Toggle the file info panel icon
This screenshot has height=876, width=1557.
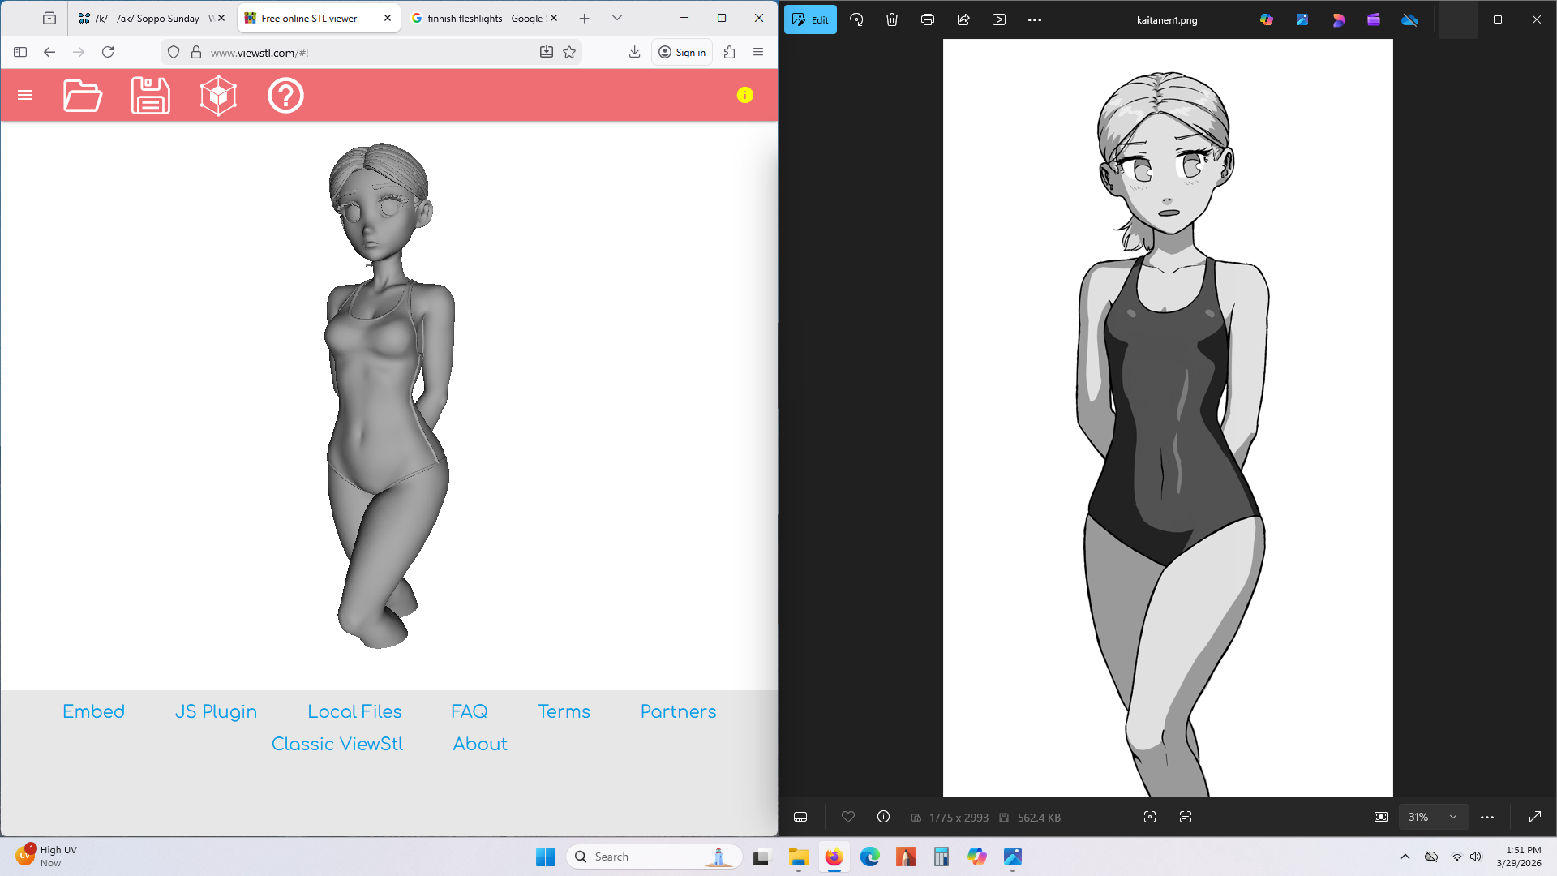coord(884,817)
